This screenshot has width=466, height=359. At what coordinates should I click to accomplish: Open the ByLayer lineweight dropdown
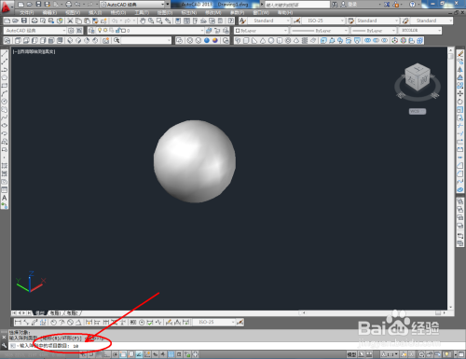(x=393, y=31)
